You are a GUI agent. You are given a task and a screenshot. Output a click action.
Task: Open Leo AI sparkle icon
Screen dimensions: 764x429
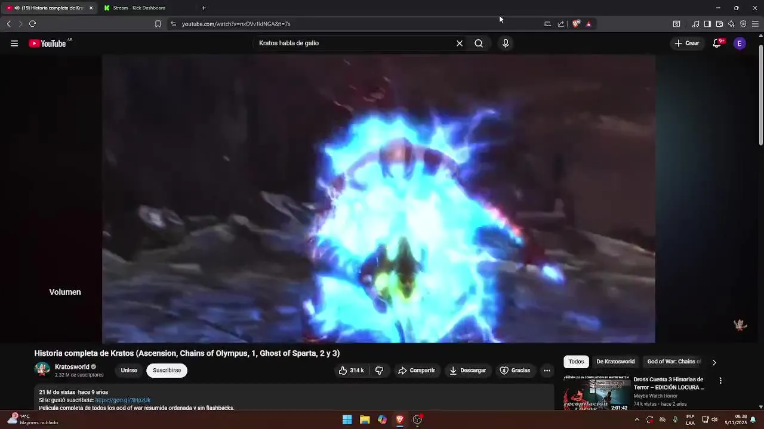(731, 24)
